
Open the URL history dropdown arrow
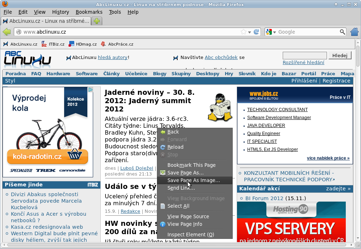249,32
